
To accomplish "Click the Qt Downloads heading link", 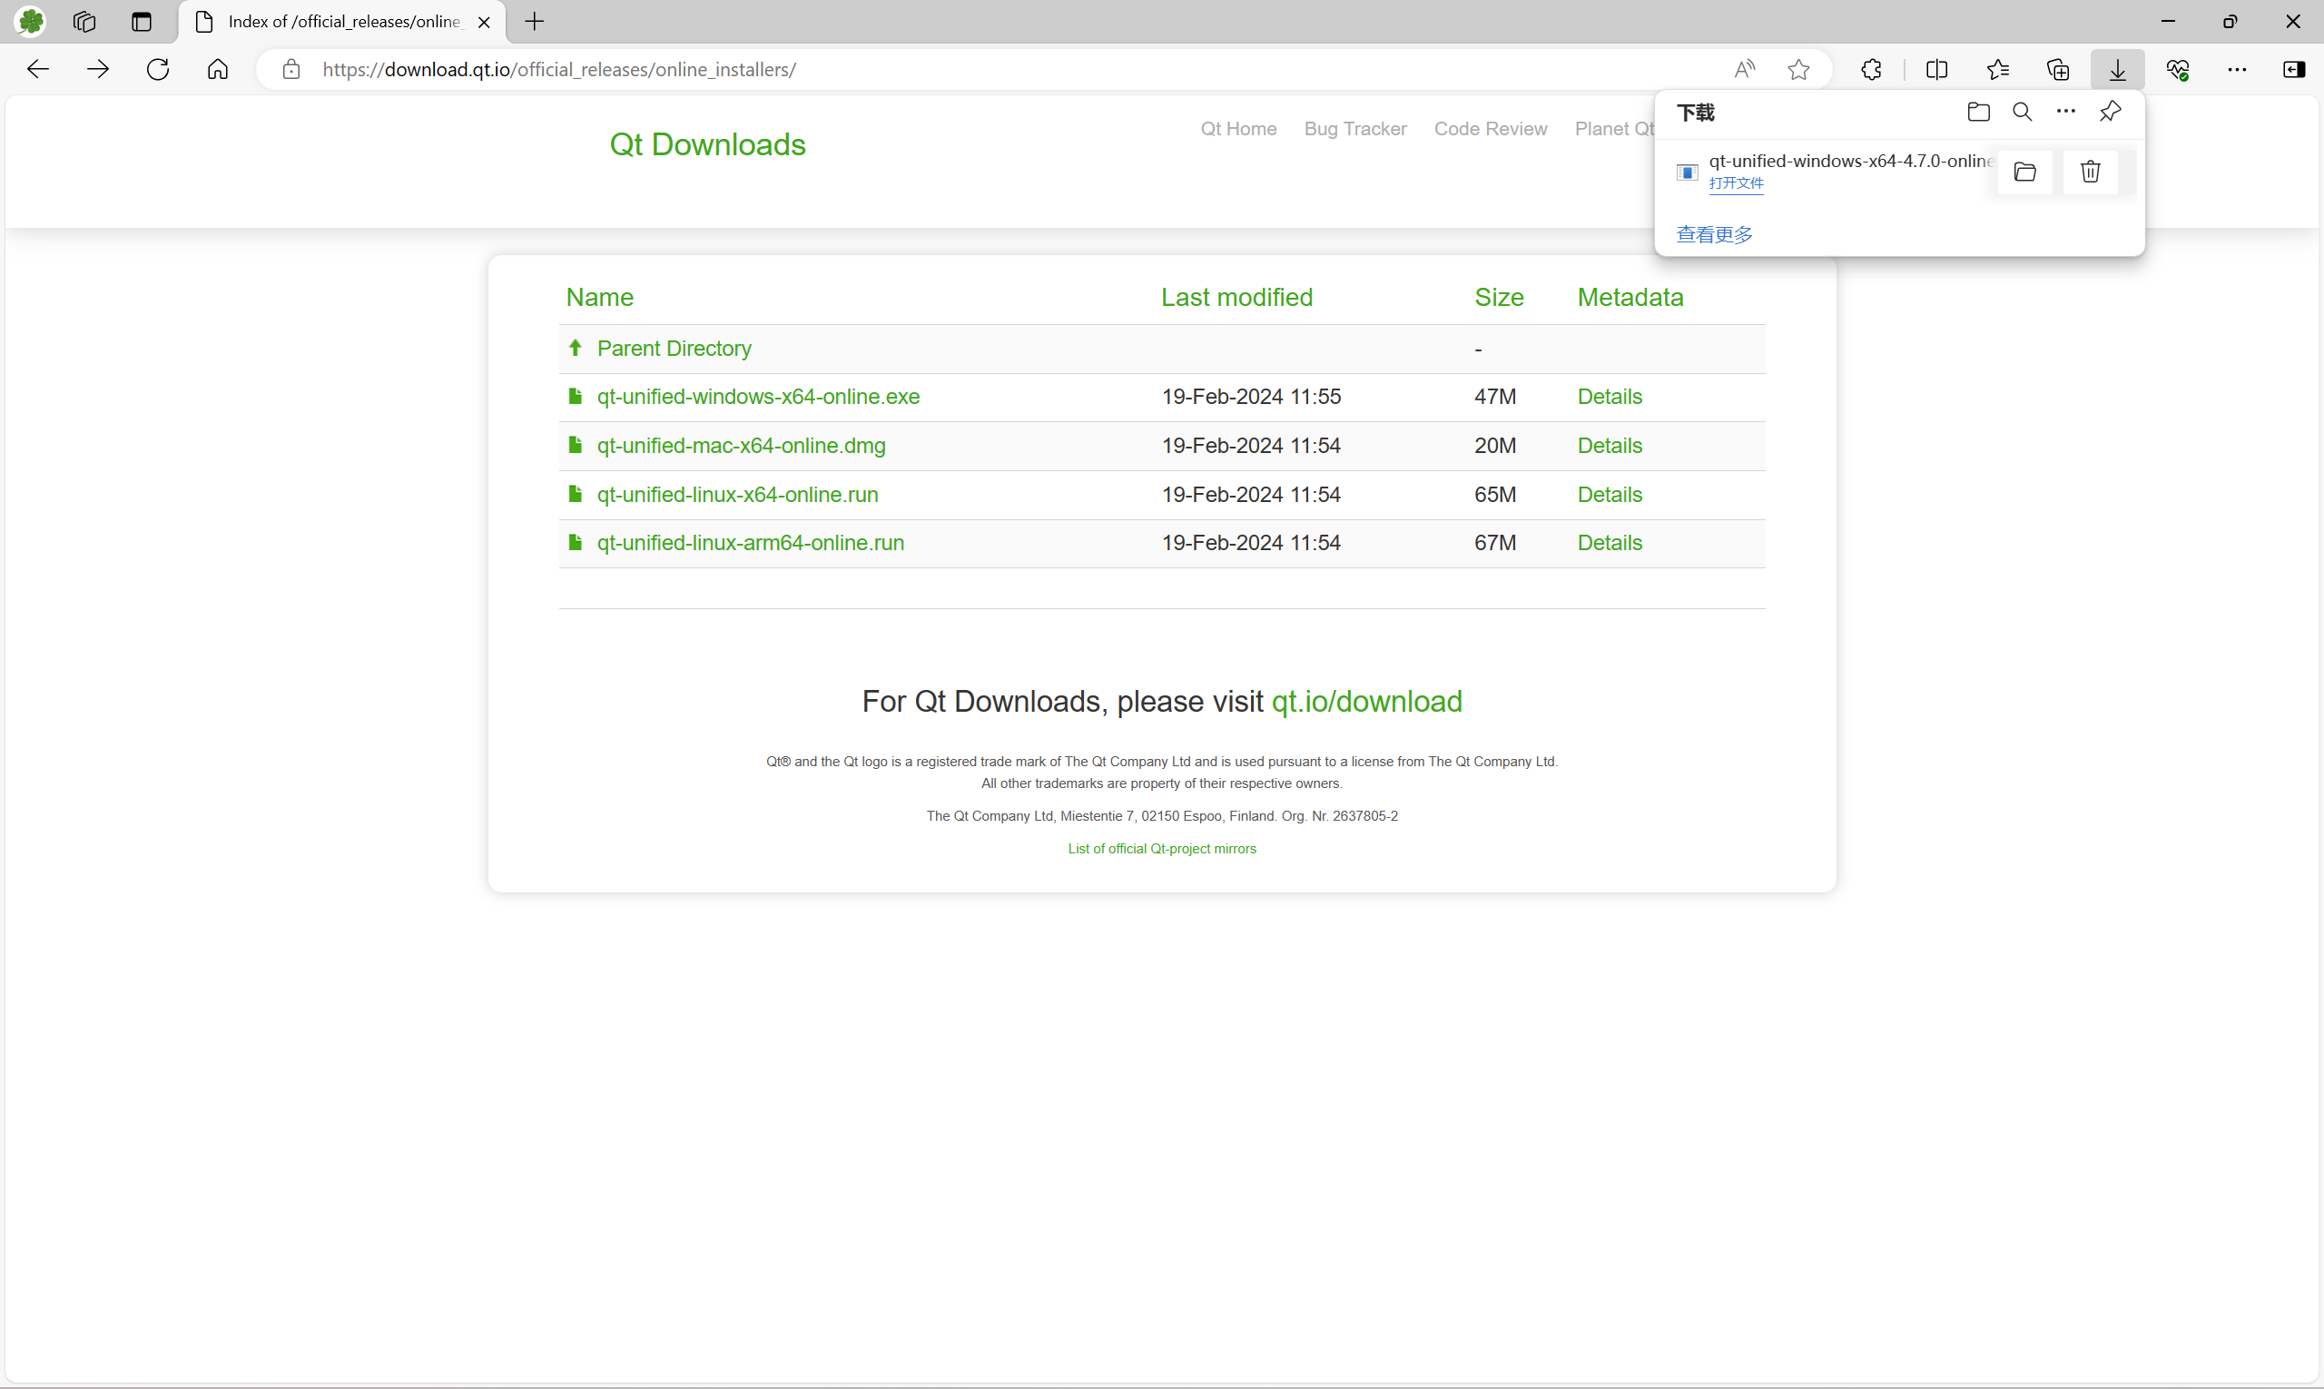I will coord(706,145).
